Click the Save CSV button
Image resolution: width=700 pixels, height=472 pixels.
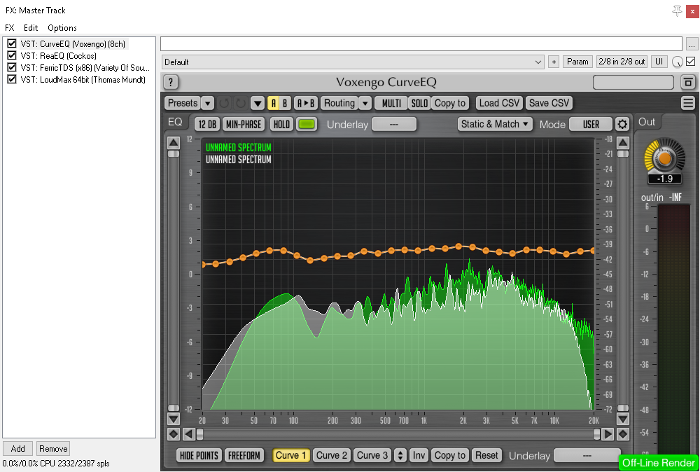[549, 103]
